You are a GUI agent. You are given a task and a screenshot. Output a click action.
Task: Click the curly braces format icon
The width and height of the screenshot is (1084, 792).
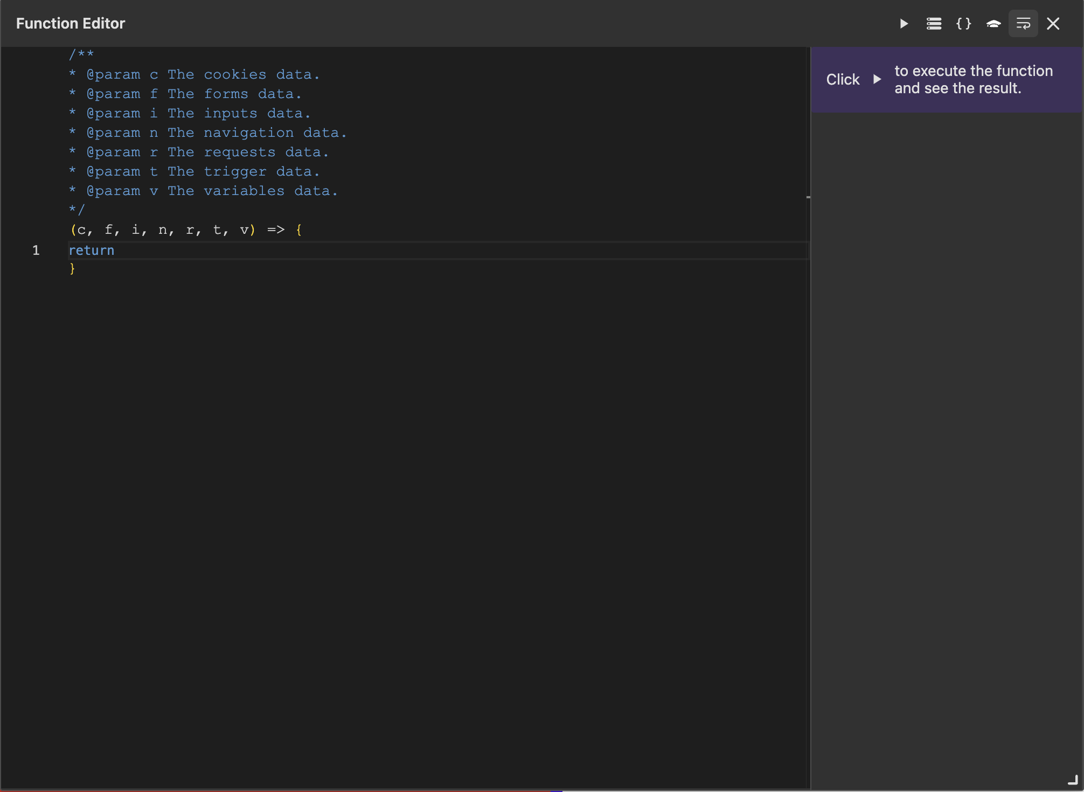[963, 24]
